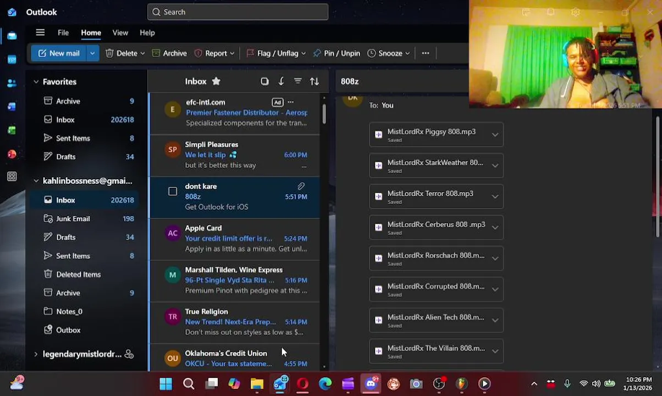Open the Word app in the left rail
Image resolution: width=662 pixels, height=396 pixels.
tap(12, 107)
